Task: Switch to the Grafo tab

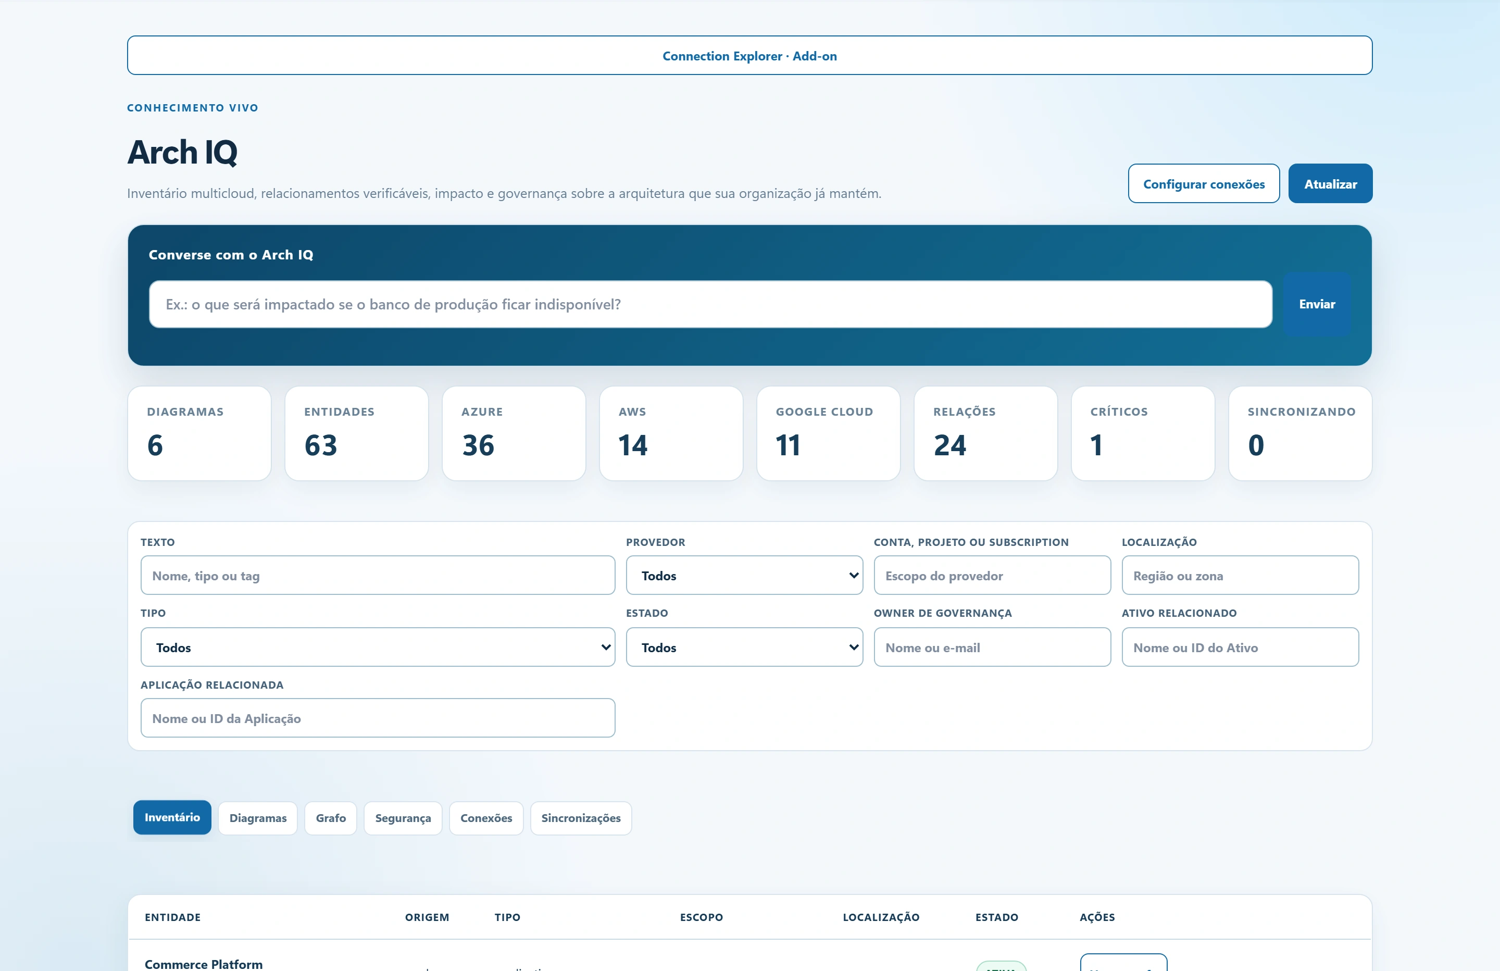Action: tap(331, 818)
